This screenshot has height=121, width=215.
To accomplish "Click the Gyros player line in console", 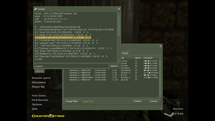I will (62, 32).
